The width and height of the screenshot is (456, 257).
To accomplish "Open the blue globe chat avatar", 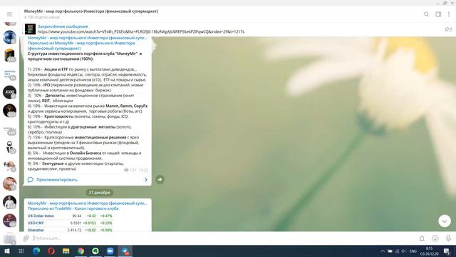I will [9, 37].
